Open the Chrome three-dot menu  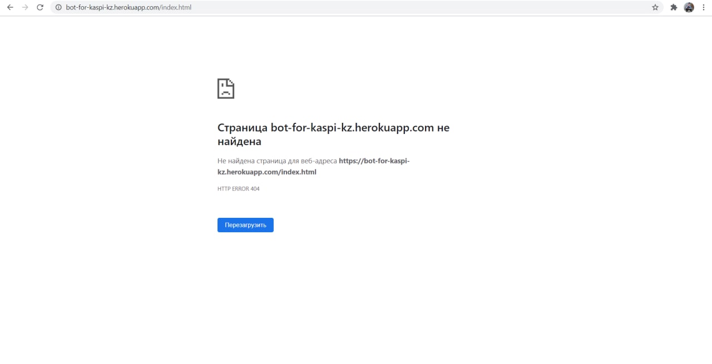point(704,7)
